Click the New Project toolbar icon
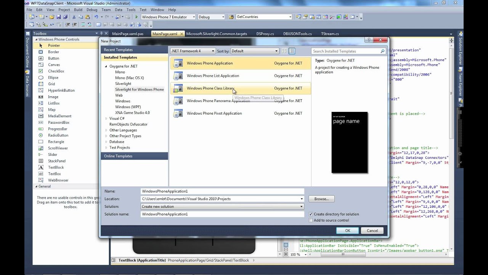This screenshot has width=488, height=275. point(32,17)
